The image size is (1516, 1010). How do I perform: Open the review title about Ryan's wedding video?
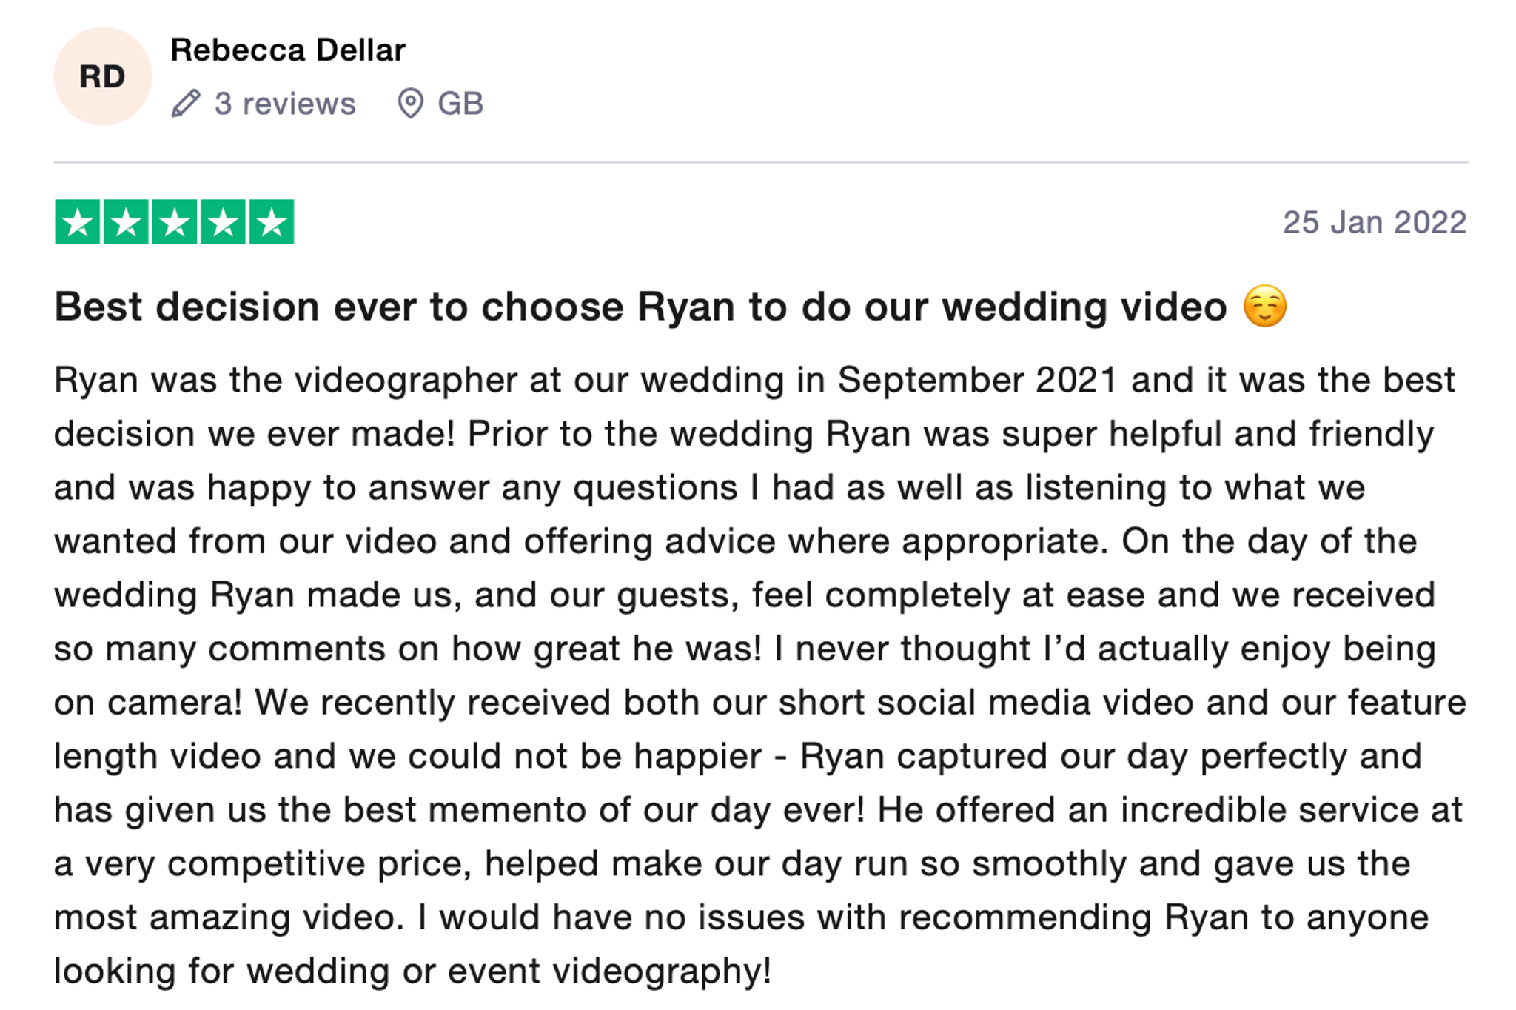(640, 307)
